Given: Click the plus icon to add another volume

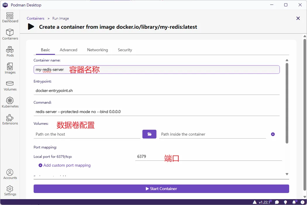Looking at the screenshot, I should tap(273, 134).
